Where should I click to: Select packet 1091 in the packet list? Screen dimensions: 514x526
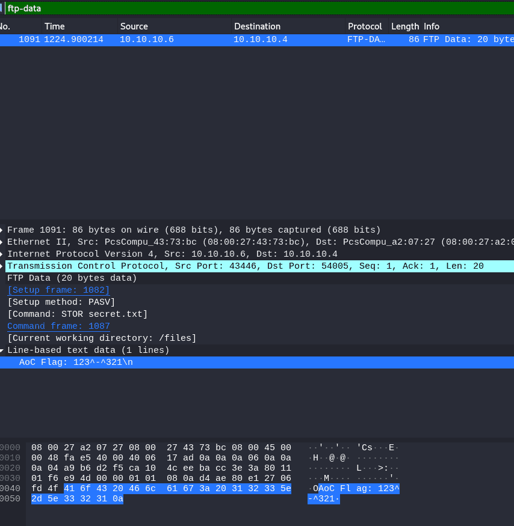tap(257, 40)
